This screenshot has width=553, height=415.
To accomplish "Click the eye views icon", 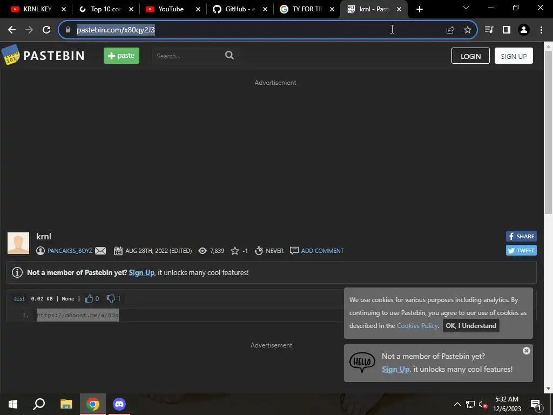I will (203, 251).
